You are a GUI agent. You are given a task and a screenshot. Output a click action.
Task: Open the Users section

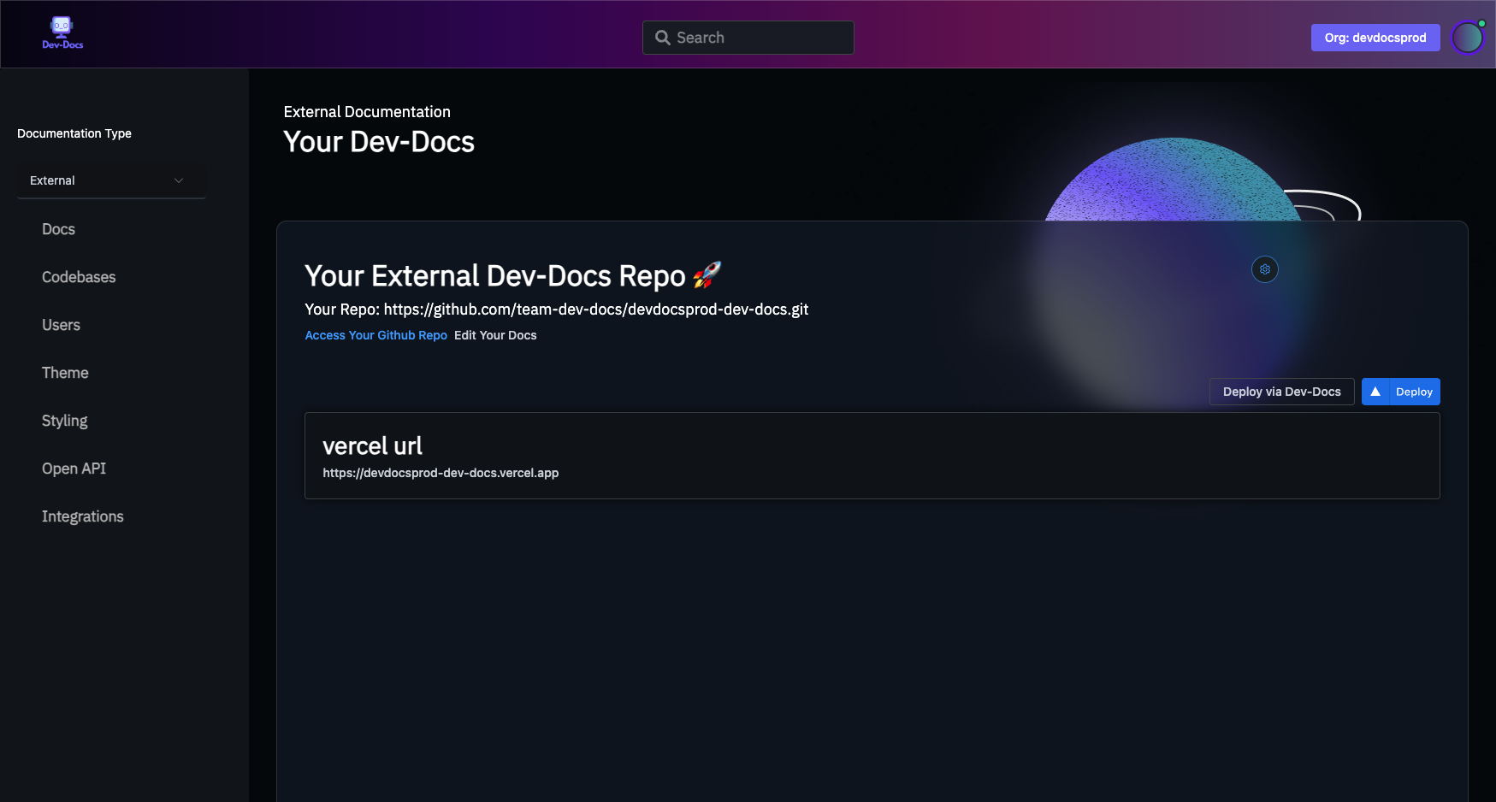click(61, 325)
